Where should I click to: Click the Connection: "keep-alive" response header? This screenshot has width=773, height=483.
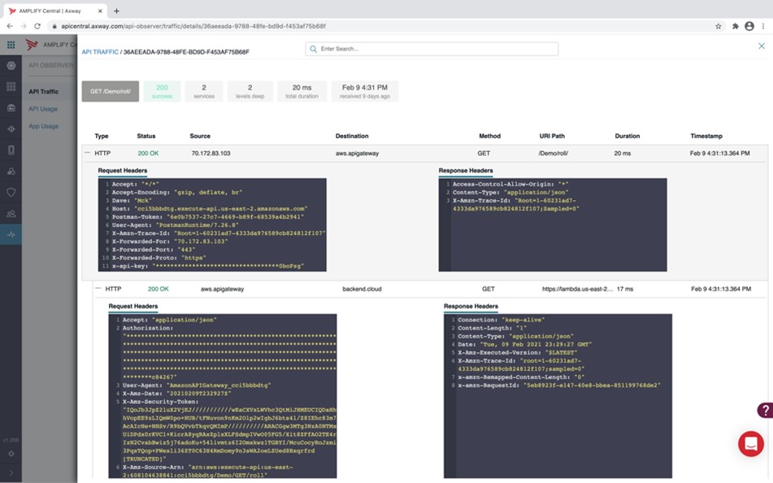501,320
